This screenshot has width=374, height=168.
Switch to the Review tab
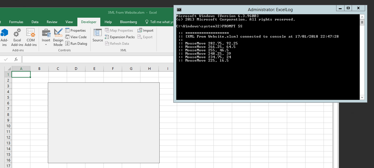click(52, 22)
